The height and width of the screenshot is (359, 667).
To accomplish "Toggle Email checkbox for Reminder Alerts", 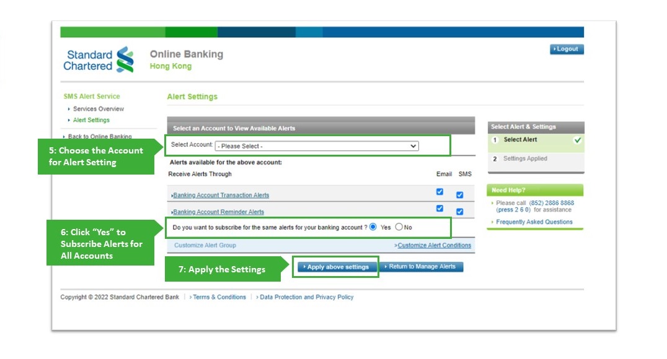I will click(x=440, y=209).
